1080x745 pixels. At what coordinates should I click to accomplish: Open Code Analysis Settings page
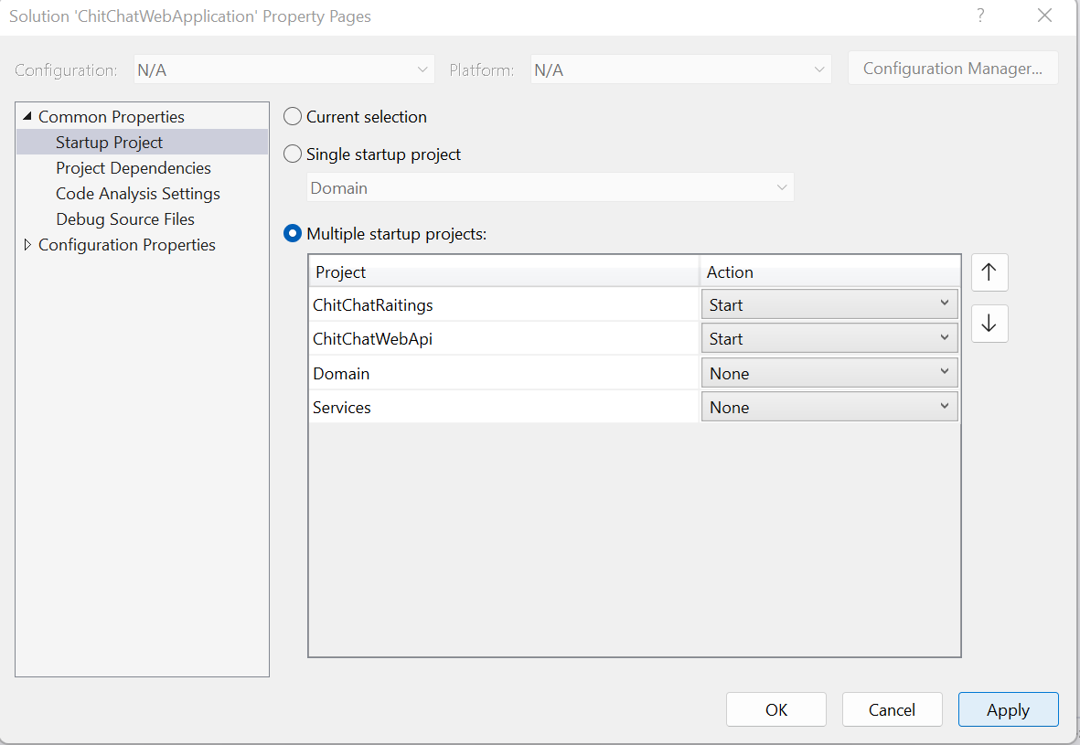(x=138, y=194)
